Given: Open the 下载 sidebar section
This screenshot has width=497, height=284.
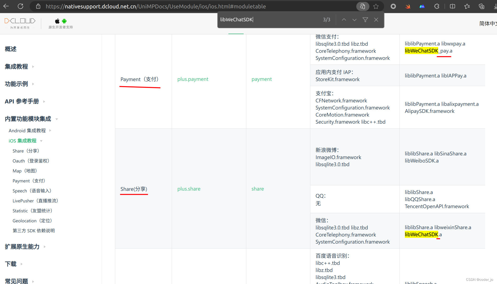Looking at the screenshot, I should [x=11, y=264].
